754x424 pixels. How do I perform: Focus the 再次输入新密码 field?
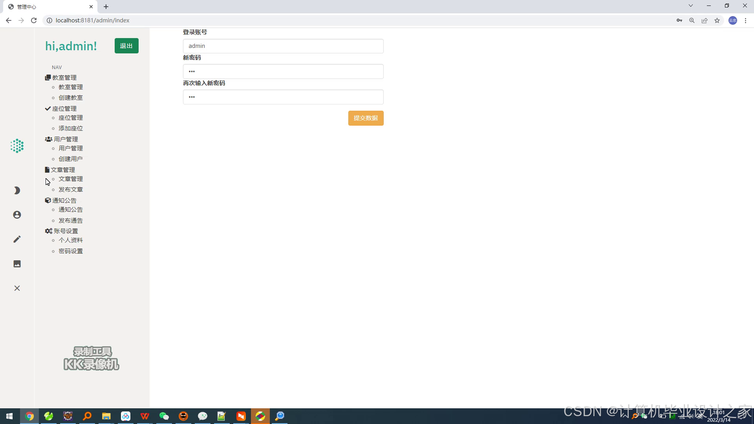pos(283,97)
